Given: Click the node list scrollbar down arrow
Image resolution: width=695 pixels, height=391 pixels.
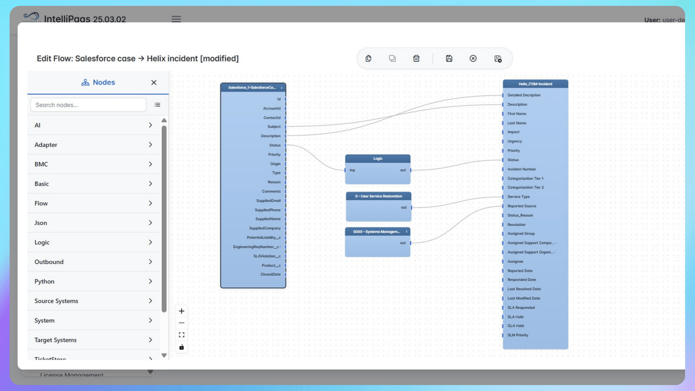Looking at the screenshot, I should pyautogui.click(x=164, y=355).
